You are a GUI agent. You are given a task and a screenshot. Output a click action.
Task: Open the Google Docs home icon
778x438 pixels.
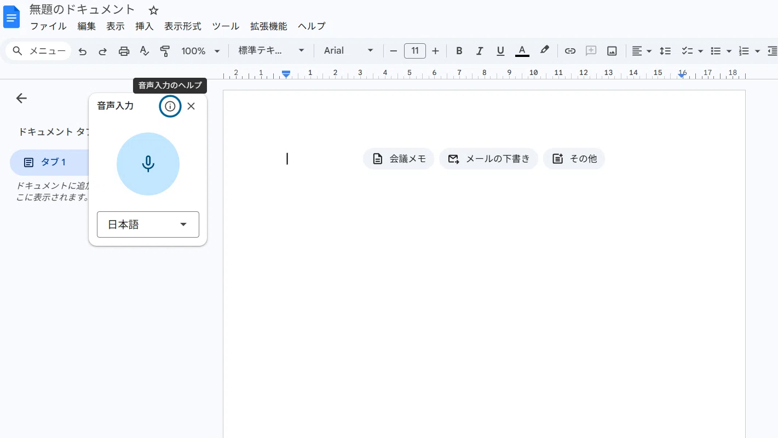(11, 16)
